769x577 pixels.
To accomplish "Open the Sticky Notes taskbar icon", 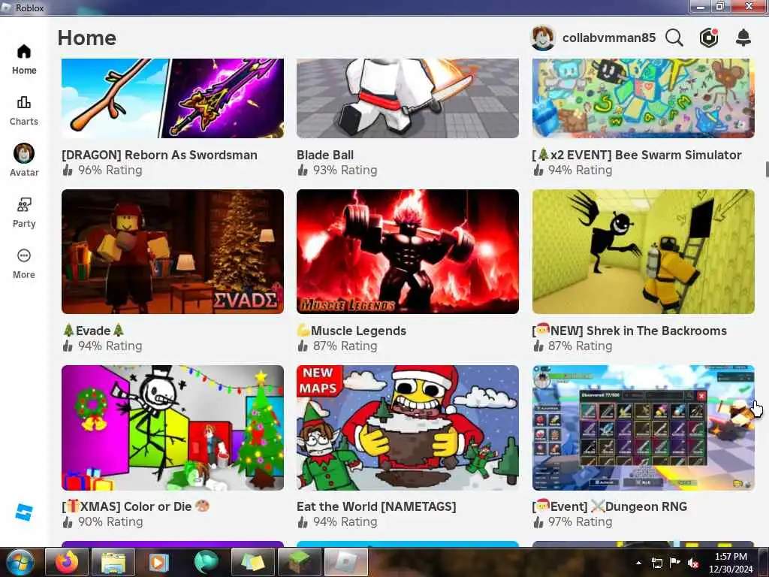I will tap(252, 562).
